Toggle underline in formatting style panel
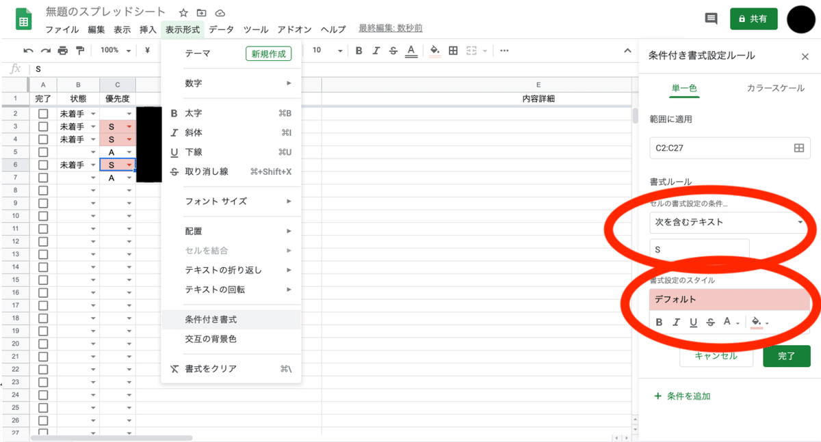Viewport: 821px width, 442px height. click(694, 322)
